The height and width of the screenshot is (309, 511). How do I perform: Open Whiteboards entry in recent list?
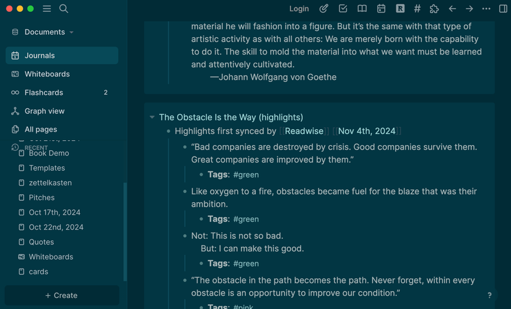click(x=51, y=257)
